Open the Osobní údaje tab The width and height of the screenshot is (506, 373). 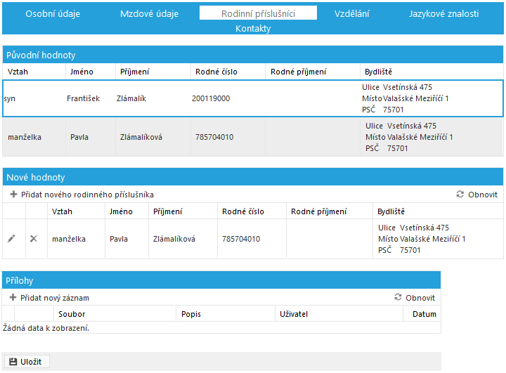(53, 13)
